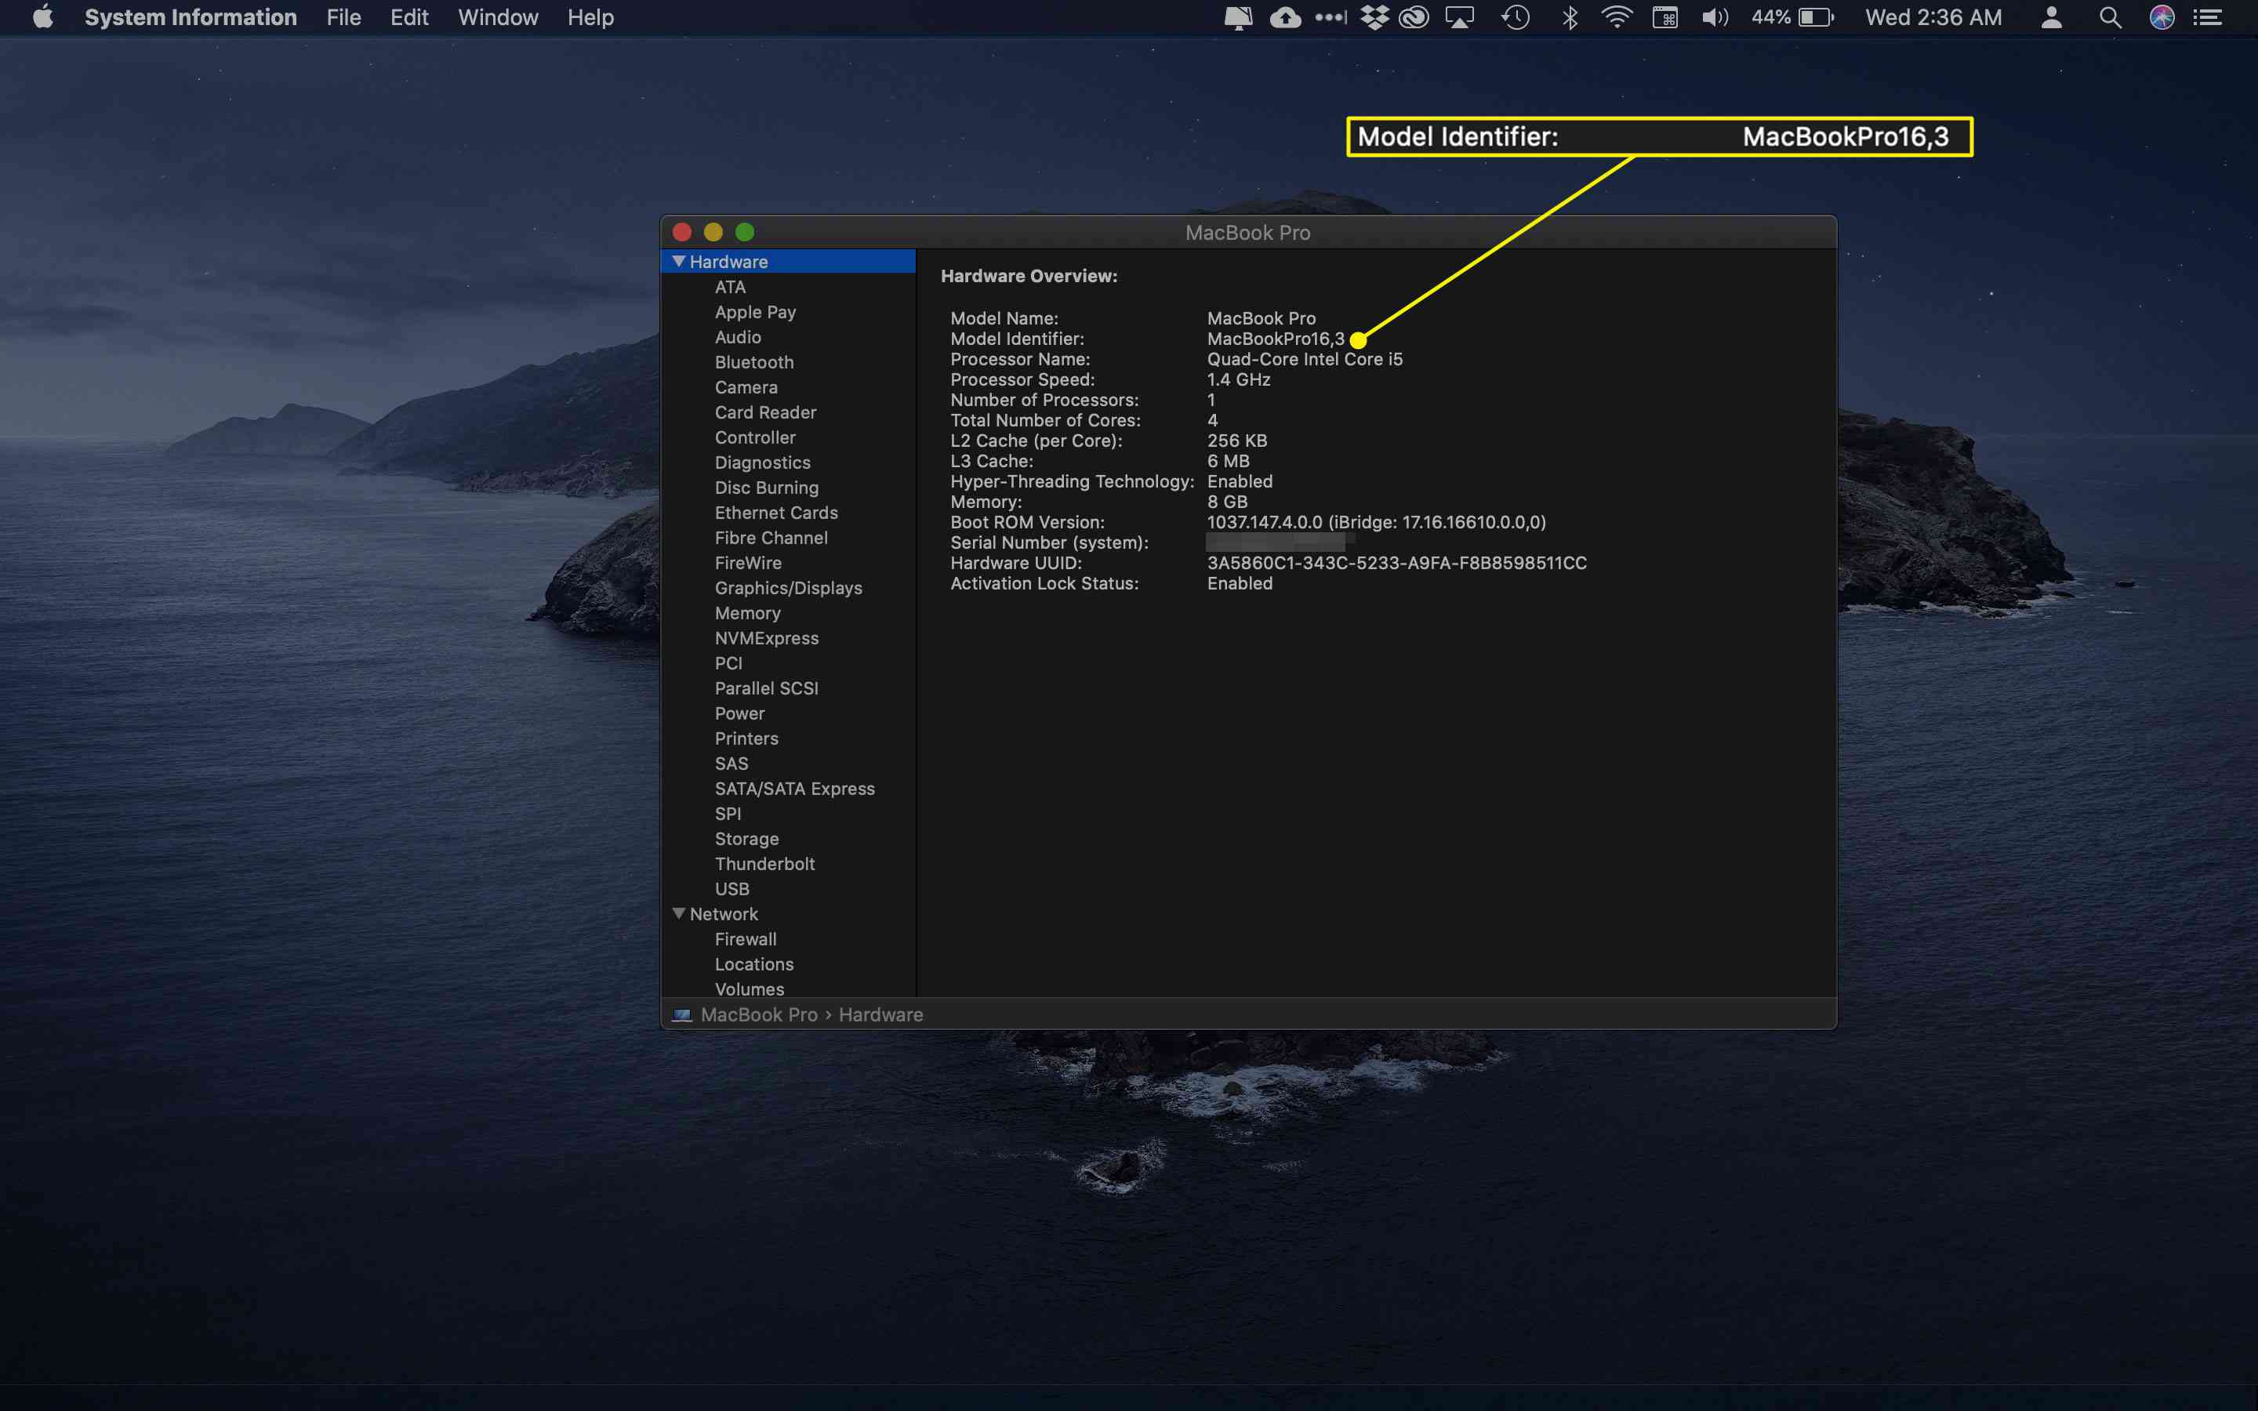
Task: Select SAS in the sidebar
Action: click(731, 764)
